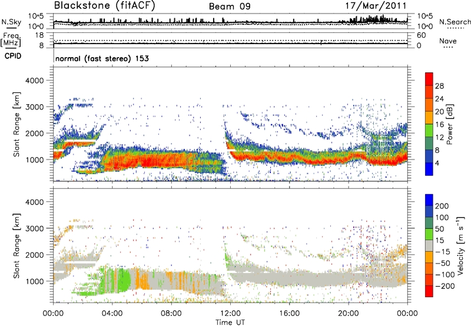The width and height of the screenshot is (471, 326).
Task: Click 4000 km tick on power panel
Action: coord(34,81)
